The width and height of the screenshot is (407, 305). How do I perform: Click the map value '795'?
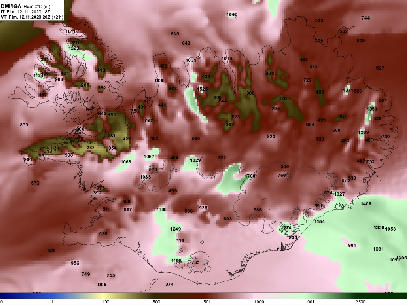(x=276, y=109)
